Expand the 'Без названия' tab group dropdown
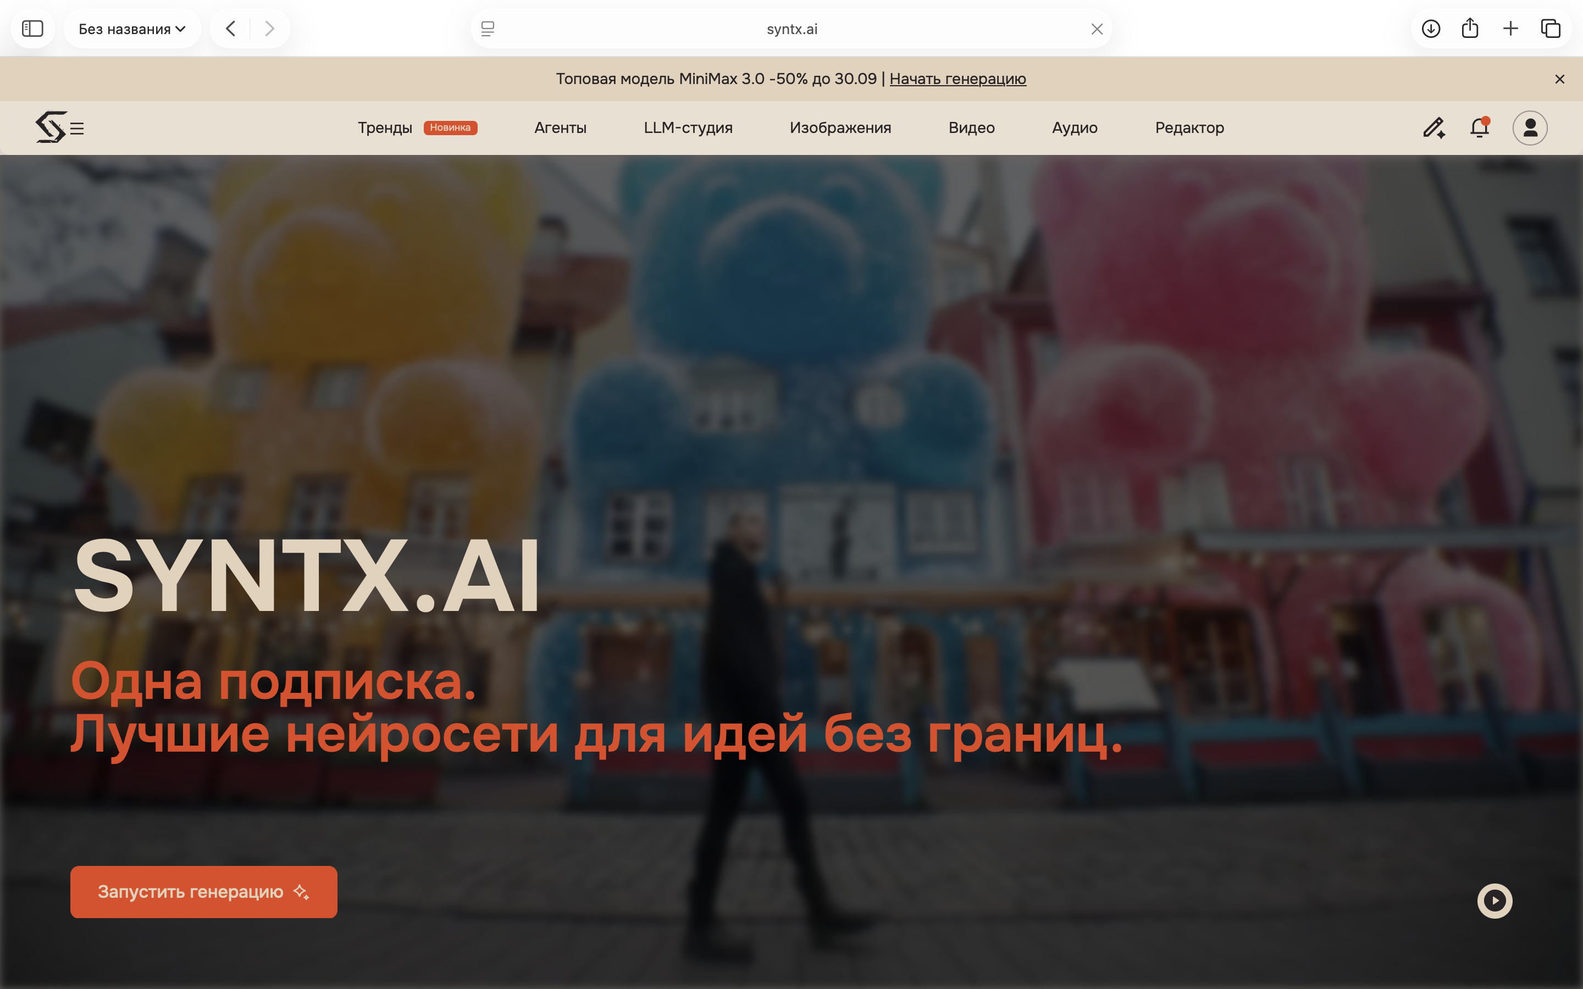Image resolution: width=1583 pixels, height=989 pixels. [132, 29]
